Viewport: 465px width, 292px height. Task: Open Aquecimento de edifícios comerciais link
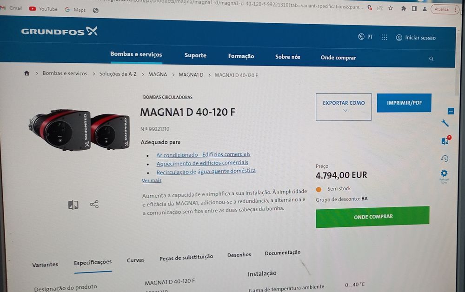tap(202, 163)
